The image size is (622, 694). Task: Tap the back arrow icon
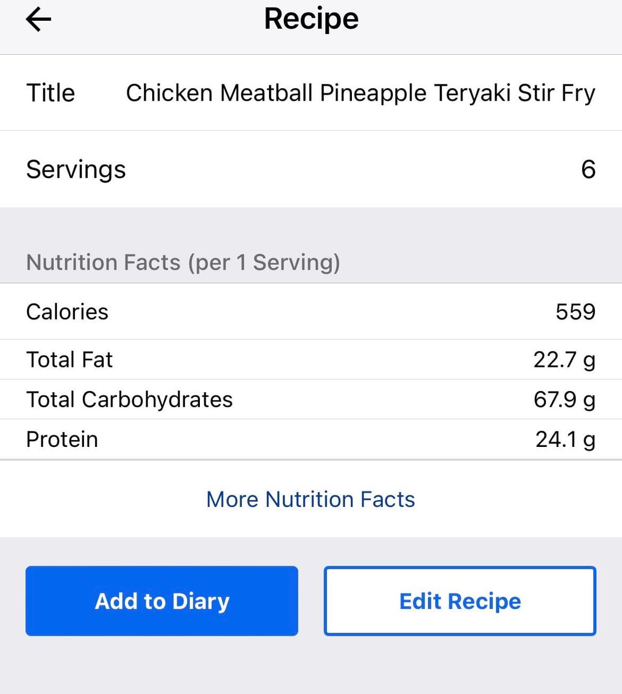(39, 20)
